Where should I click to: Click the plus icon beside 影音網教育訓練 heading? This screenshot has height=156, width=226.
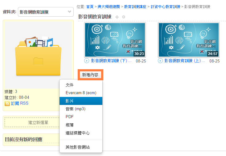(x=117, y=17)
